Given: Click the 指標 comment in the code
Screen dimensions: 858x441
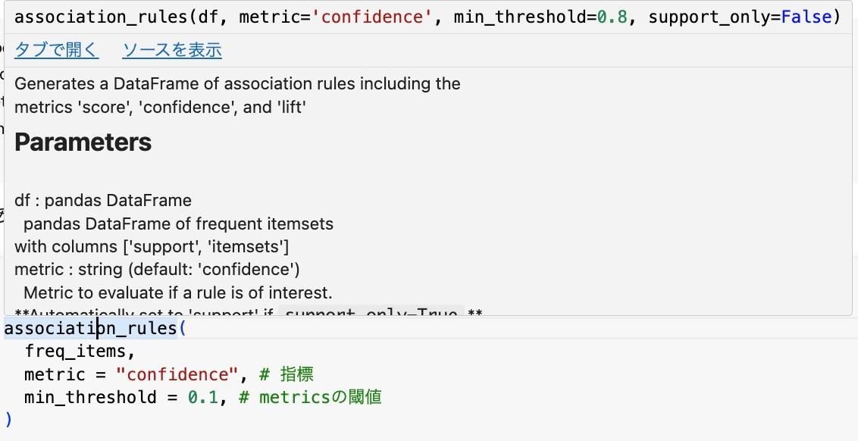Looking at the screenshot, I should [296, 374].
